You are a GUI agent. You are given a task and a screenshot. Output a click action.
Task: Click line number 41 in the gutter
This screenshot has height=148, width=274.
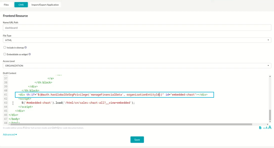click(x=6, y=95)
